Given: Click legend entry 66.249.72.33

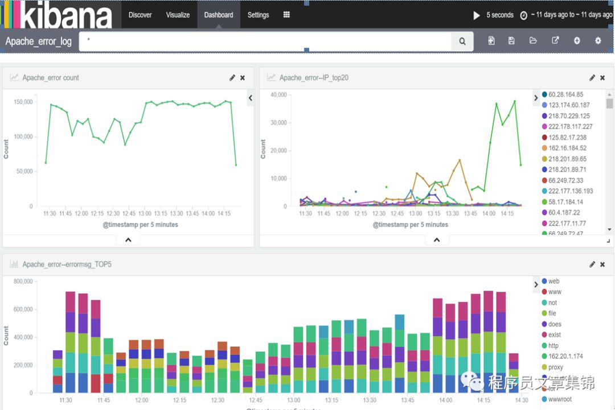Looking at the screenshot, I should click(565, 180).
